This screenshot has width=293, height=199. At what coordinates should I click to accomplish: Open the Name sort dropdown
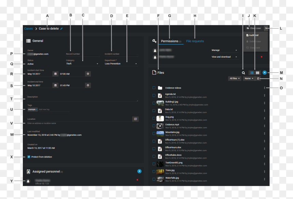coord(249,79)
